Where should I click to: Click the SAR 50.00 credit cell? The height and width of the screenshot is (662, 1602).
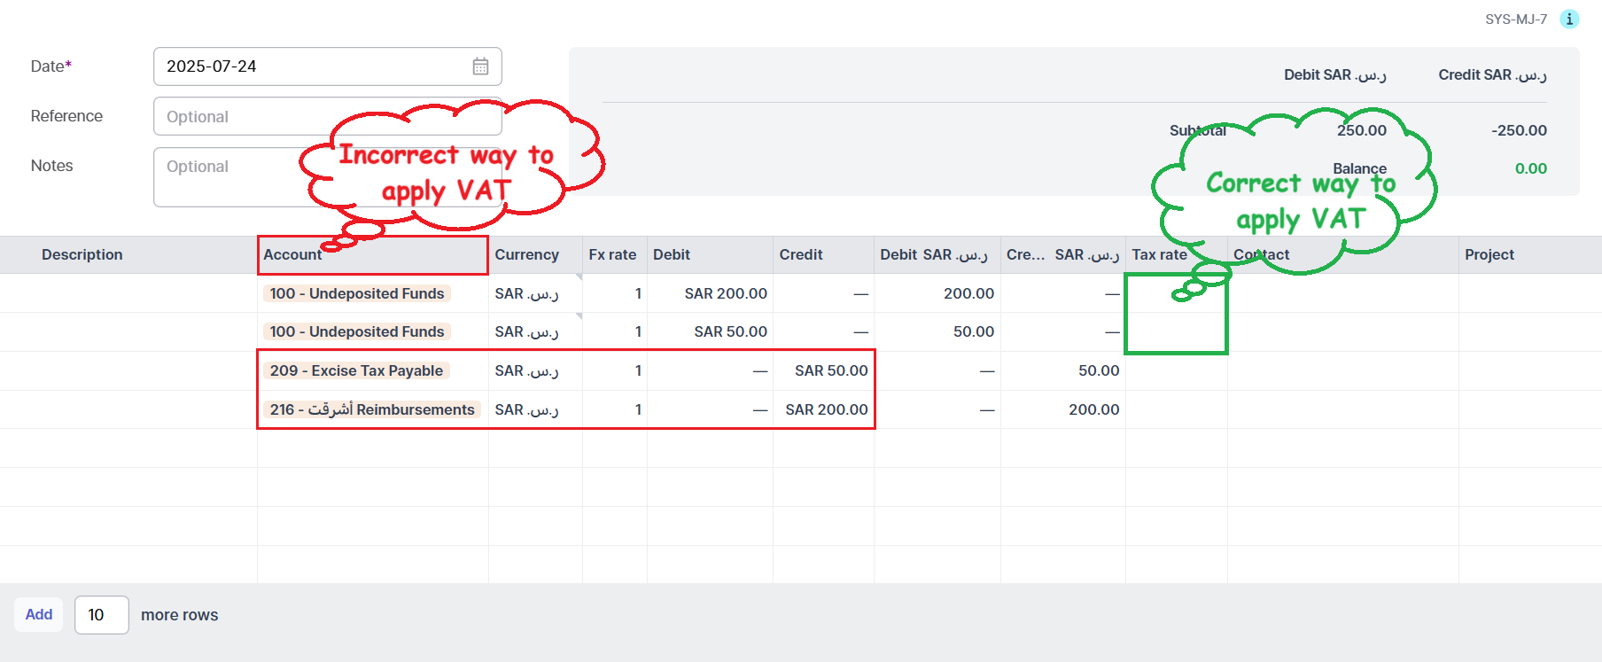830,370
